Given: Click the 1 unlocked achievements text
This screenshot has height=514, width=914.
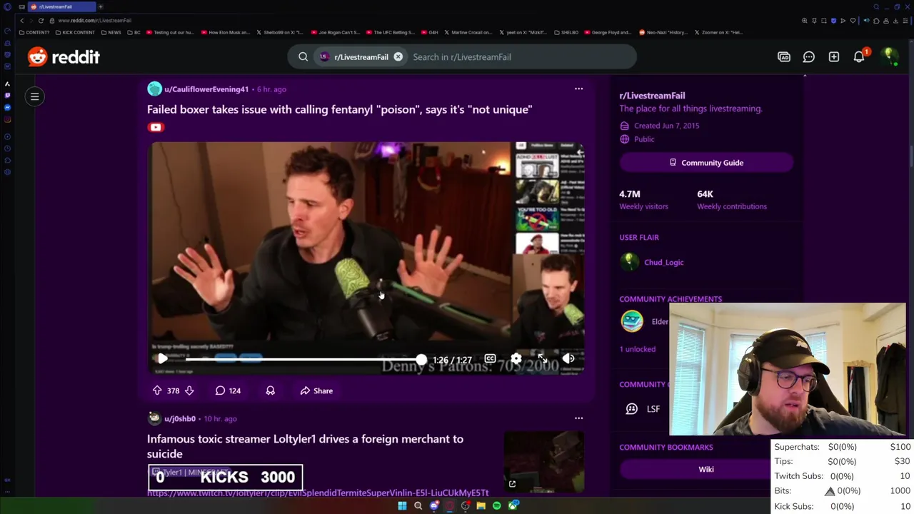Looking at the screenshot, I should pos(637,349).
